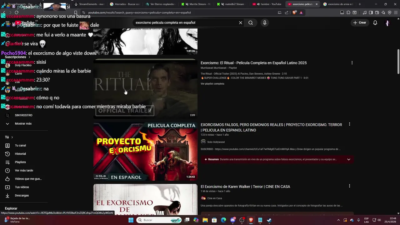Open Exorcismos Falsos Proyecto Exorcismo title
400x225 pixels.
(271, 127)
